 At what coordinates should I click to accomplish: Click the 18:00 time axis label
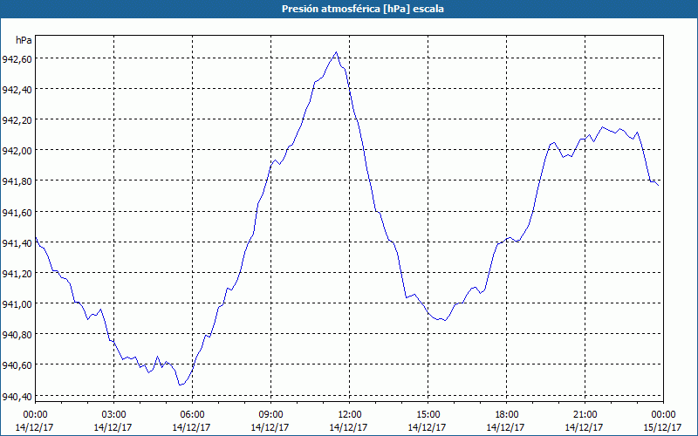click(x=506, y=415)
